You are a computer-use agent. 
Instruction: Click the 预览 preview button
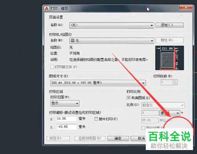(58, 139)
